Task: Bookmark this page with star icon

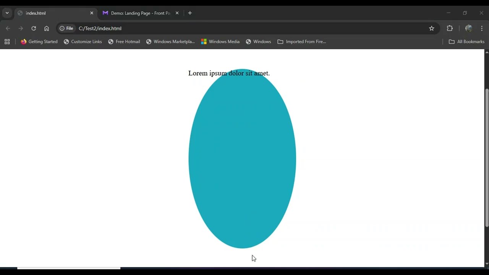Action: point(432,28)
